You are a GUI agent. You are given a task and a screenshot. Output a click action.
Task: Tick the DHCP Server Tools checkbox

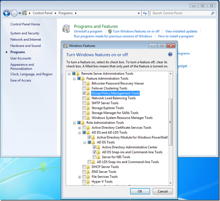point(84,167)
